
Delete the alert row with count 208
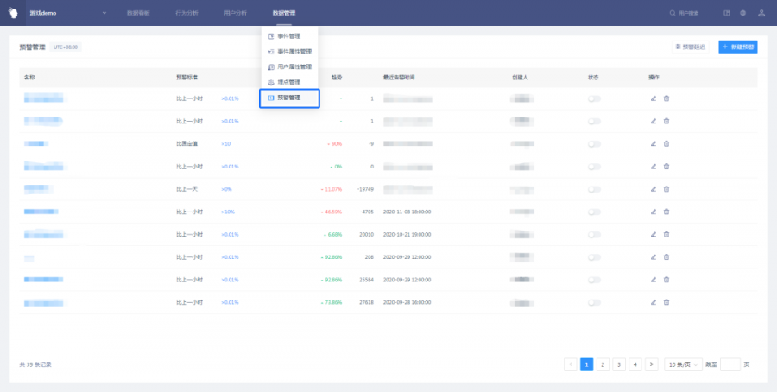[666, 257]
